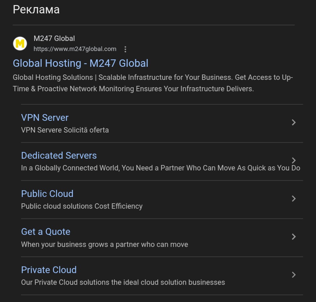Expand the Private Cloud row chevron
The image size is (316, 302).
[294, 274]
